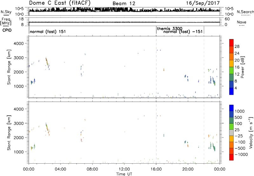The height and width of the screenshot is (176, 254).
Task: Click the '04:00' time axis tick label
Action: (x=60, y=169)
